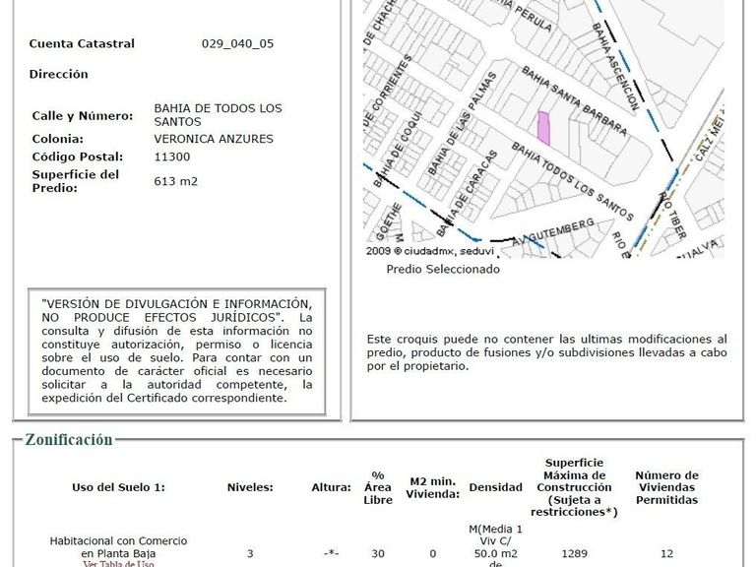Viewport: 756px width, 567px height.
Task: Click the Goethe street label on map
Action: click(389, 221)
